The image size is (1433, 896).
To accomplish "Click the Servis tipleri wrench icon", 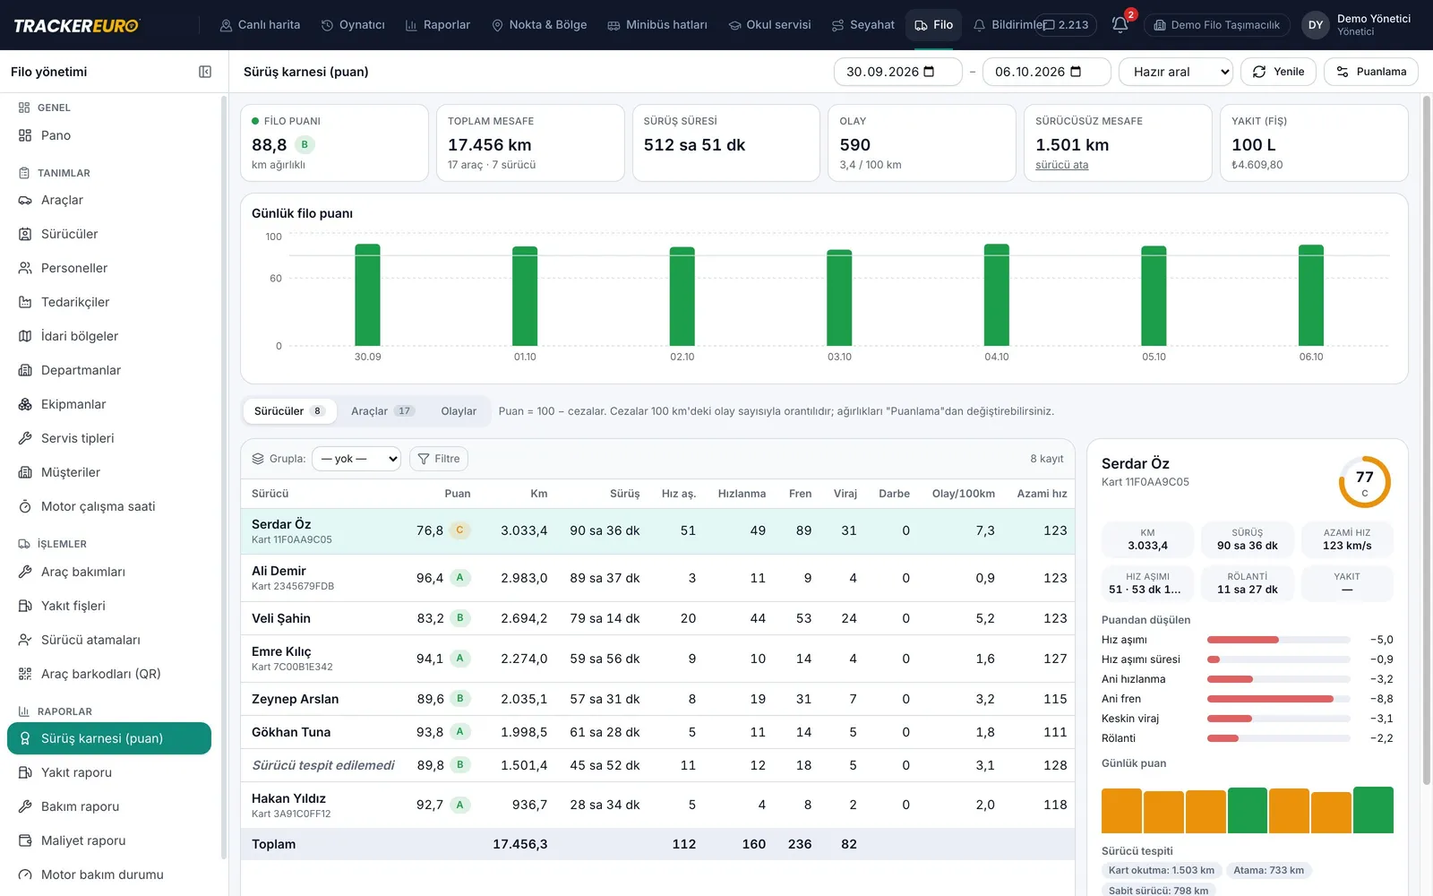I will point(25,438).
